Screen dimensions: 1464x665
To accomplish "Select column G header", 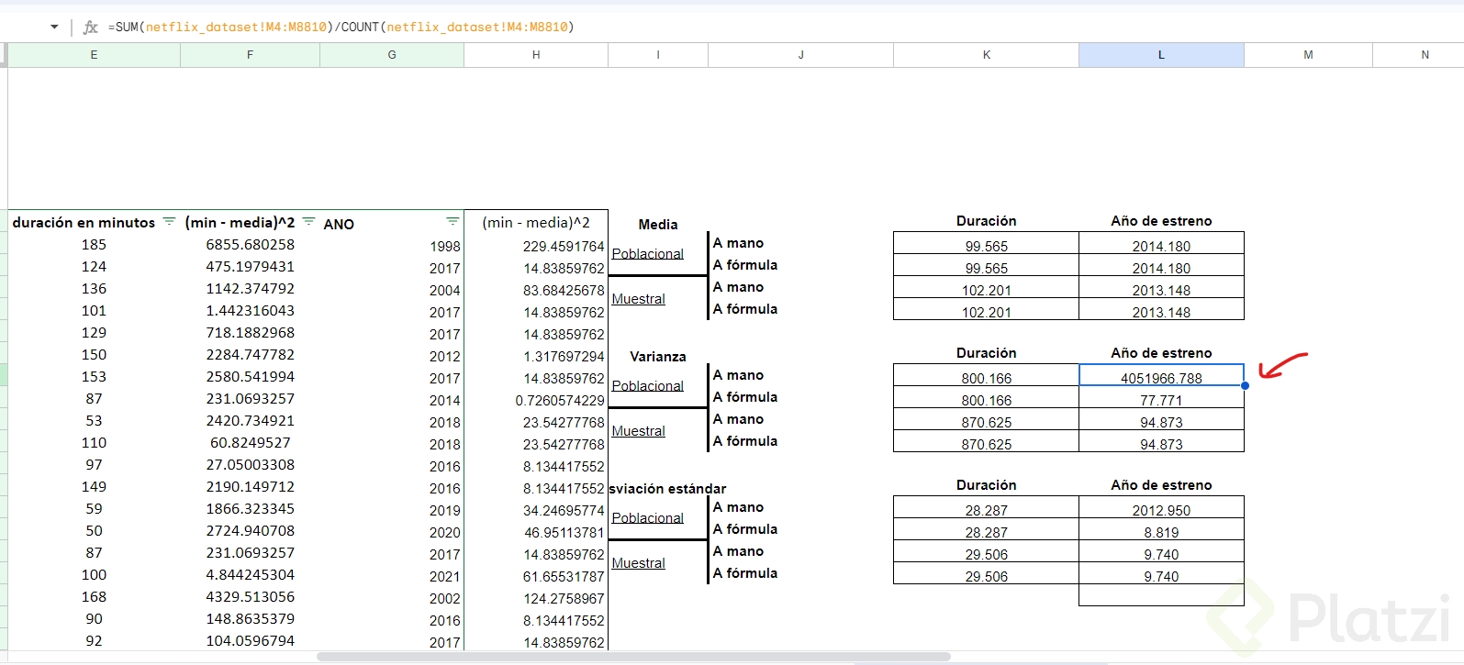I will [392, 55].
